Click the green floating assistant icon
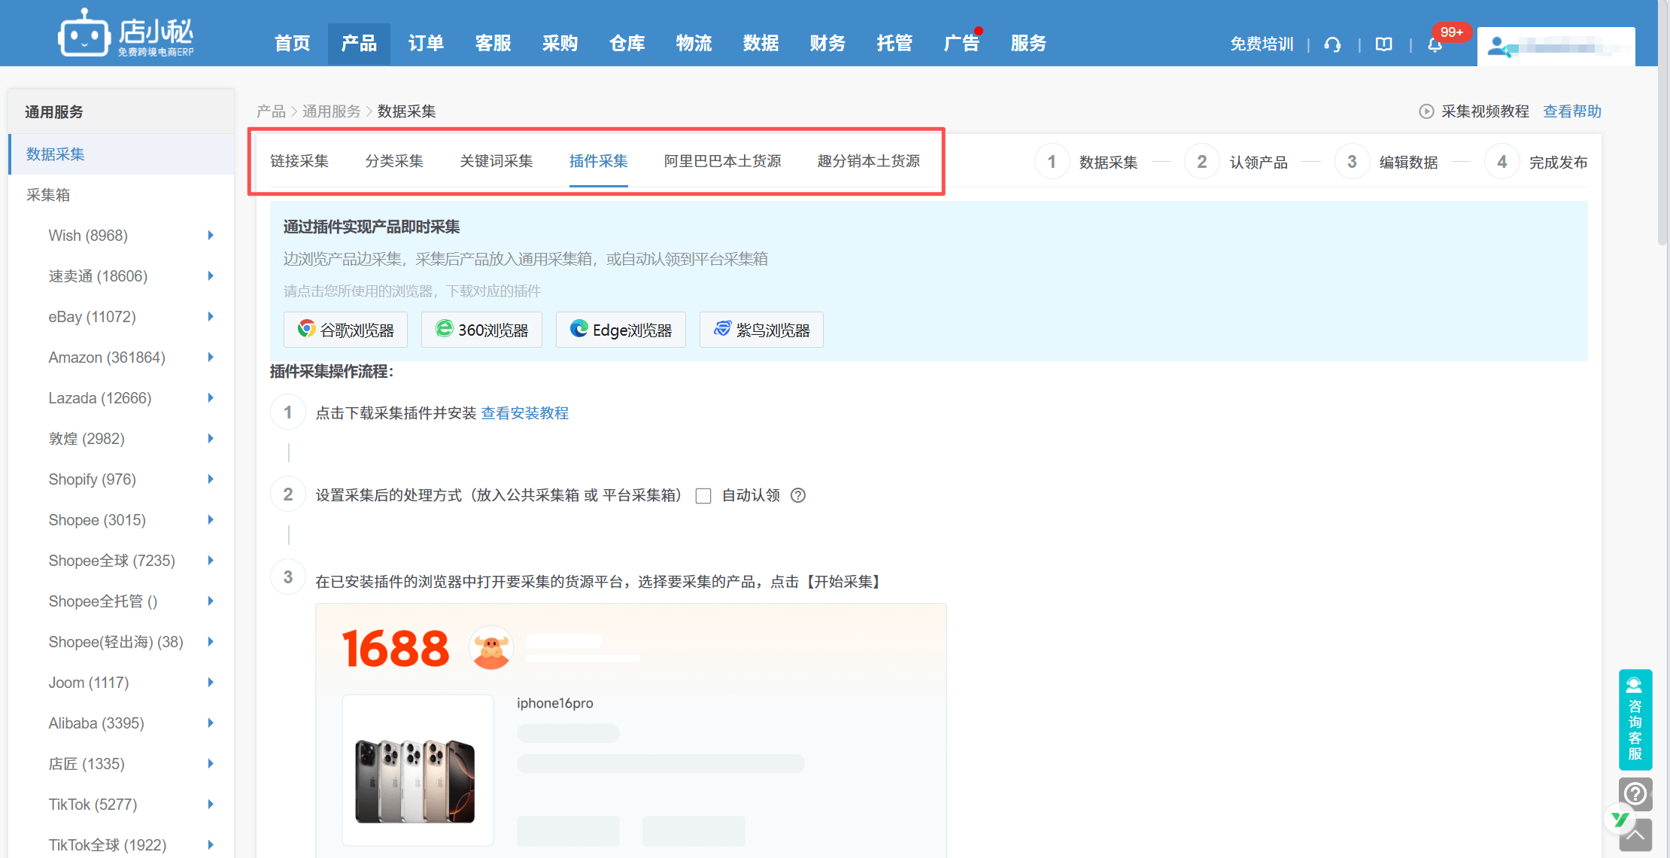This screenshot has height=858, width=1670. [x=1620, y=819]
